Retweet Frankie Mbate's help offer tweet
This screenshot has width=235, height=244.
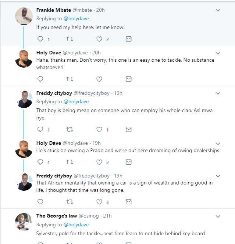click(70, 39)
